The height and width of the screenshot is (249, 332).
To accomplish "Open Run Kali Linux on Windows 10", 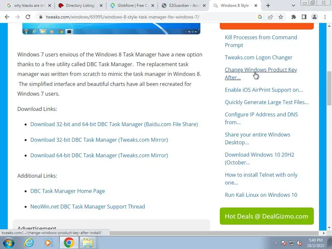I will pos(261,195).
